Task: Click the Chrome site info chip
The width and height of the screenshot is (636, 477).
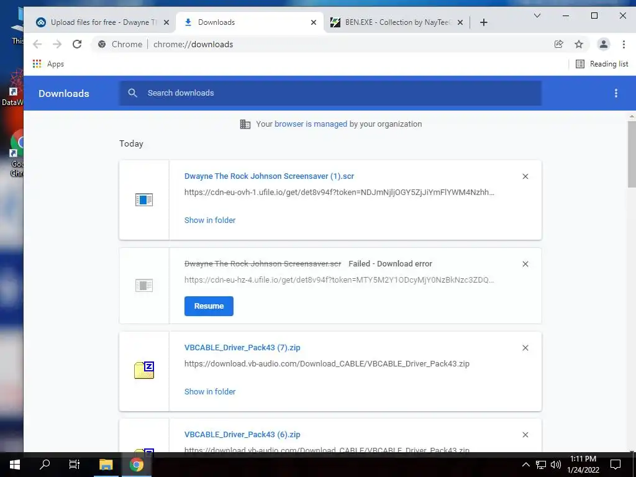Action: tap(120, 44)
